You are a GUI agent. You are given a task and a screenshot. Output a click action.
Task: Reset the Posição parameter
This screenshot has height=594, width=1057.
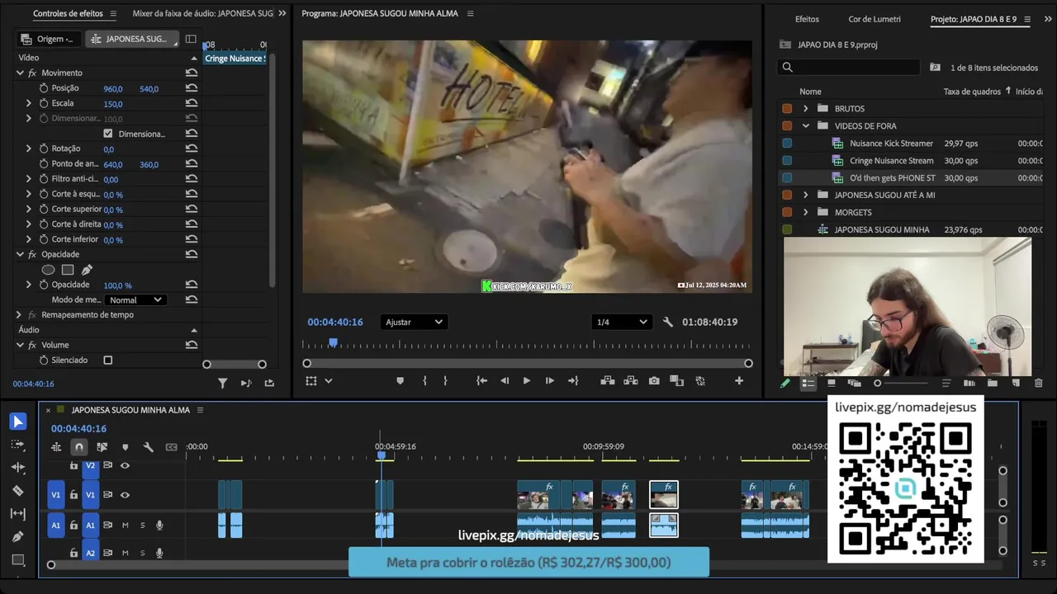point(192,88)
